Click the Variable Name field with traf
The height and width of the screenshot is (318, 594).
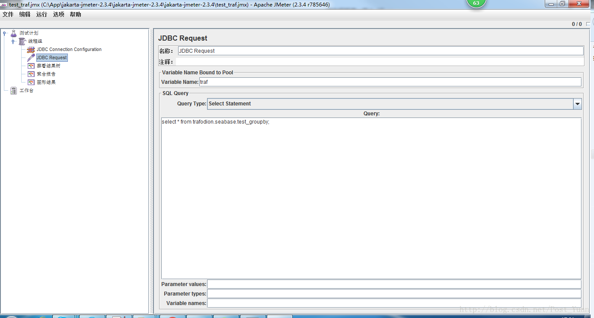click(390, 82)
